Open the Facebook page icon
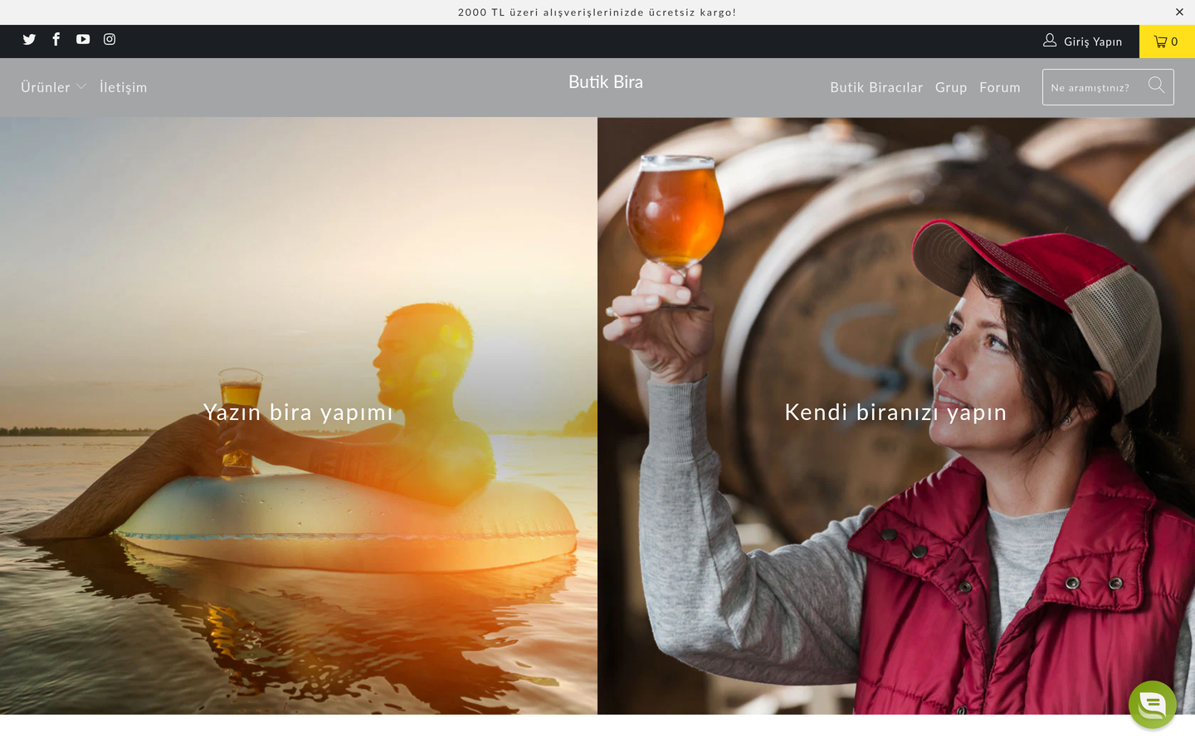 [56, 39]
